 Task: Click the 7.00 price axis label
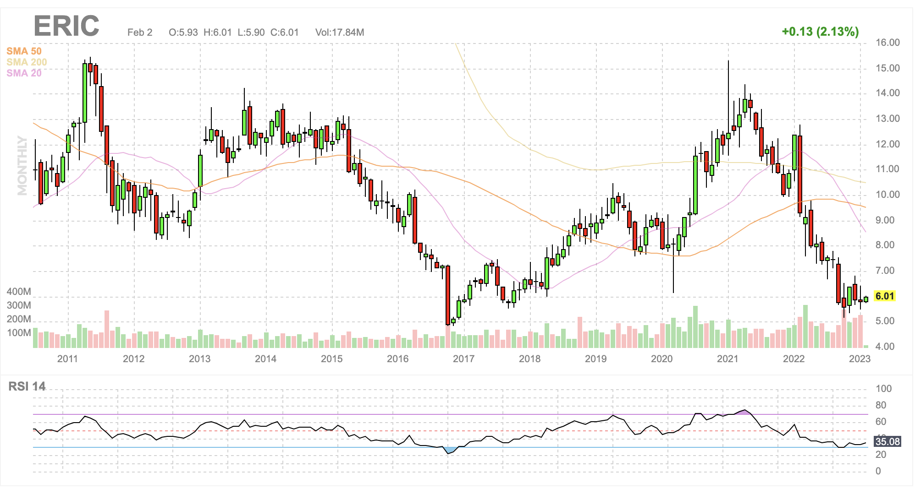coord(885,271)
